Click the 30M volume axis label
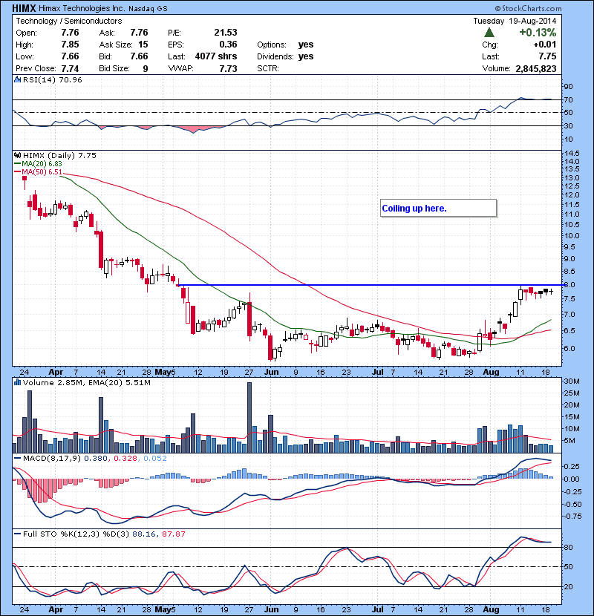The height and width of the screenshot is (616, 594). [x=572, y=381]
